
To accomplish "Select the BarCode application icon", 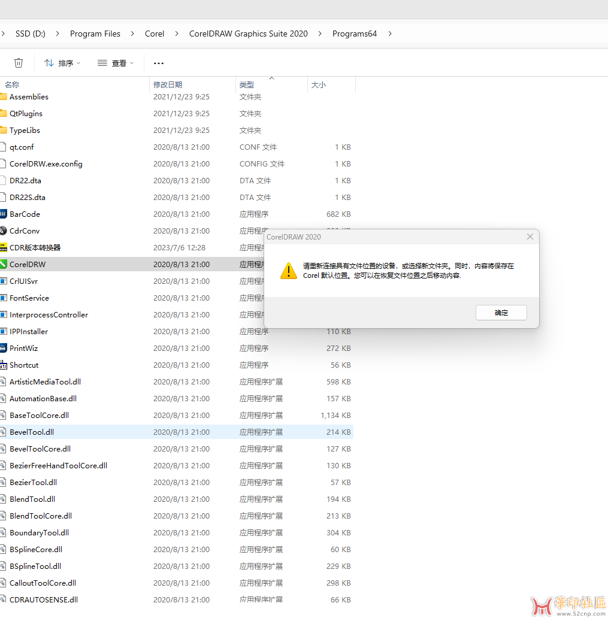I will click(3, 214).
